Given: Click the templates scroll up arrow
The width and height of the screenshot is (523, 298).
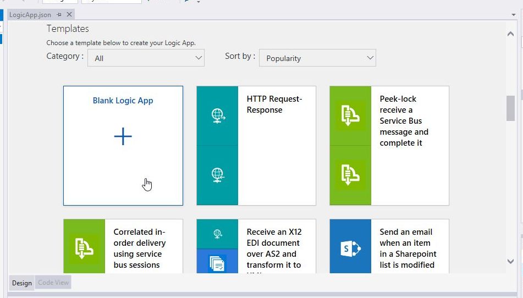Looking at the screenshot, I should click(x=510, y=34).
